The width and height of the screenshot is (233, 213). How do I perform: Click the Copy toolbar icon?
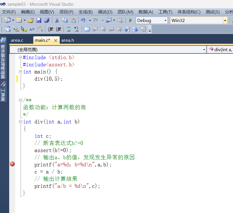click(x=65, y=20)
